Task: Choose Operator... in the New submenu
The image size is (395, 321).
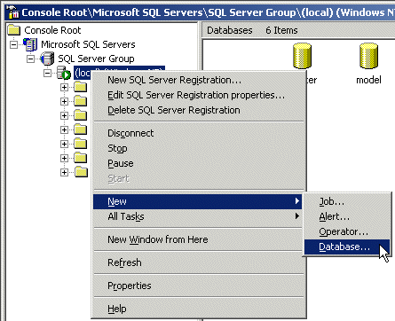Action: click(347, 231)
